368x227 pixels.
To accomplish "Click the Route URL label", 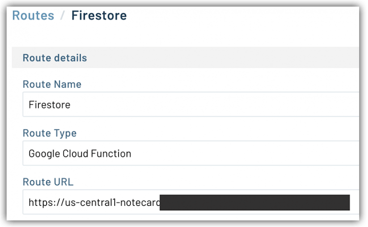I will (48, 182).
